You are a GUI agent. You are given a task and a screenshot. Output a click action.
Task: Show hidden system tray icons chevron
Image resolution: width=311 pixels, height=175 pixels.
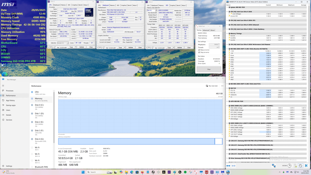point(280,172)
